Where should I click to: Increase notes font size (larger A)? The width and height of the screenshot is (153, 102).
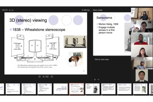click(95, 80)
